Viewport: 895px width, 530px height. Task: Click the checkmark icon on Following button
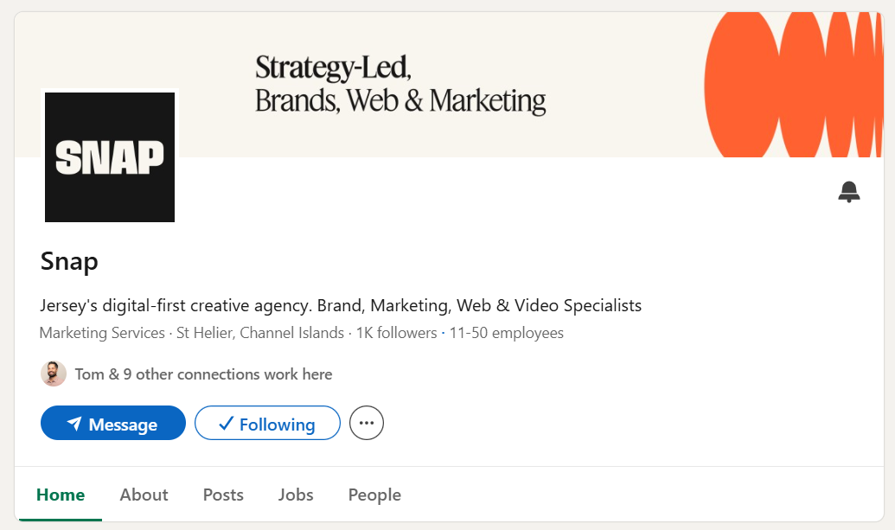[225, 424]
